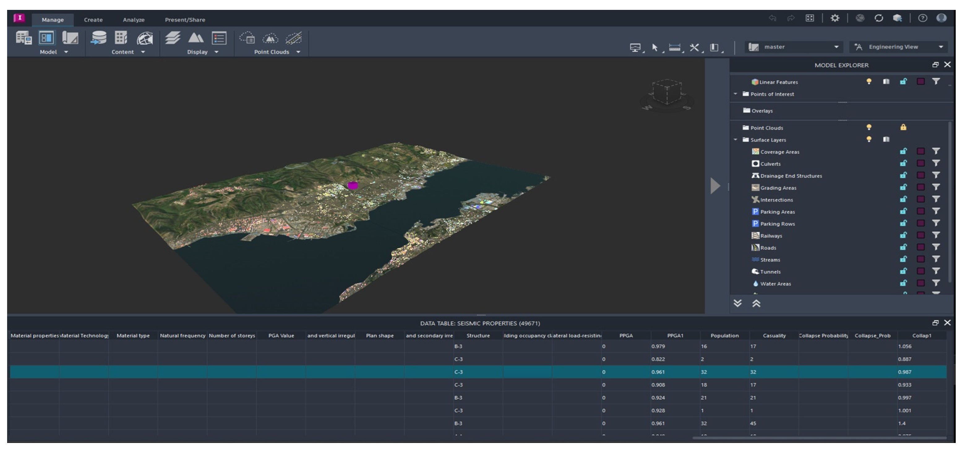This screenshot has height=451, width=965.
Task: Click the Point Cloud Terrain icon
Action: [x=270, y=38]
